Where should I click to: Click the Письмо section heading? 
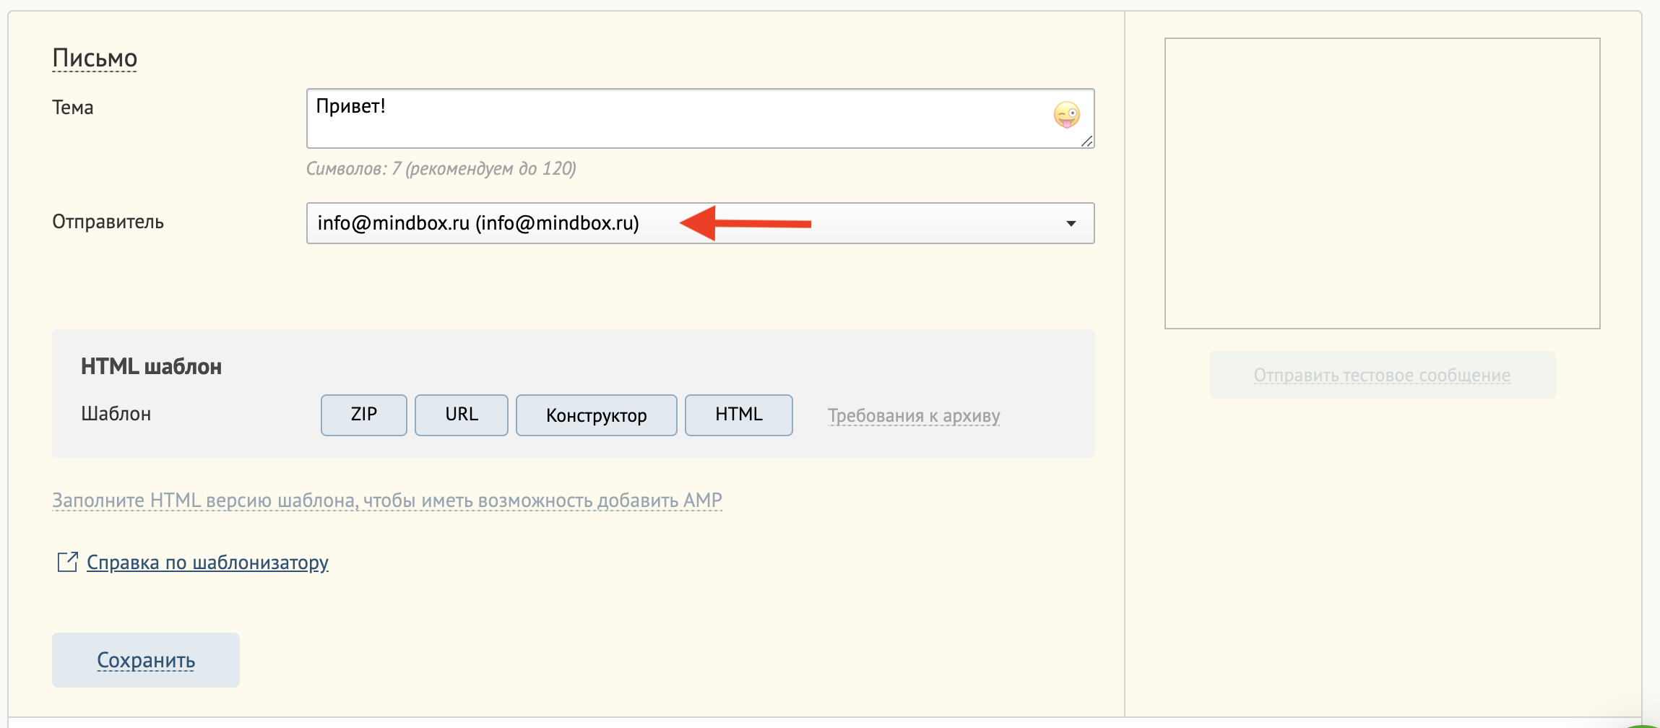95,58
